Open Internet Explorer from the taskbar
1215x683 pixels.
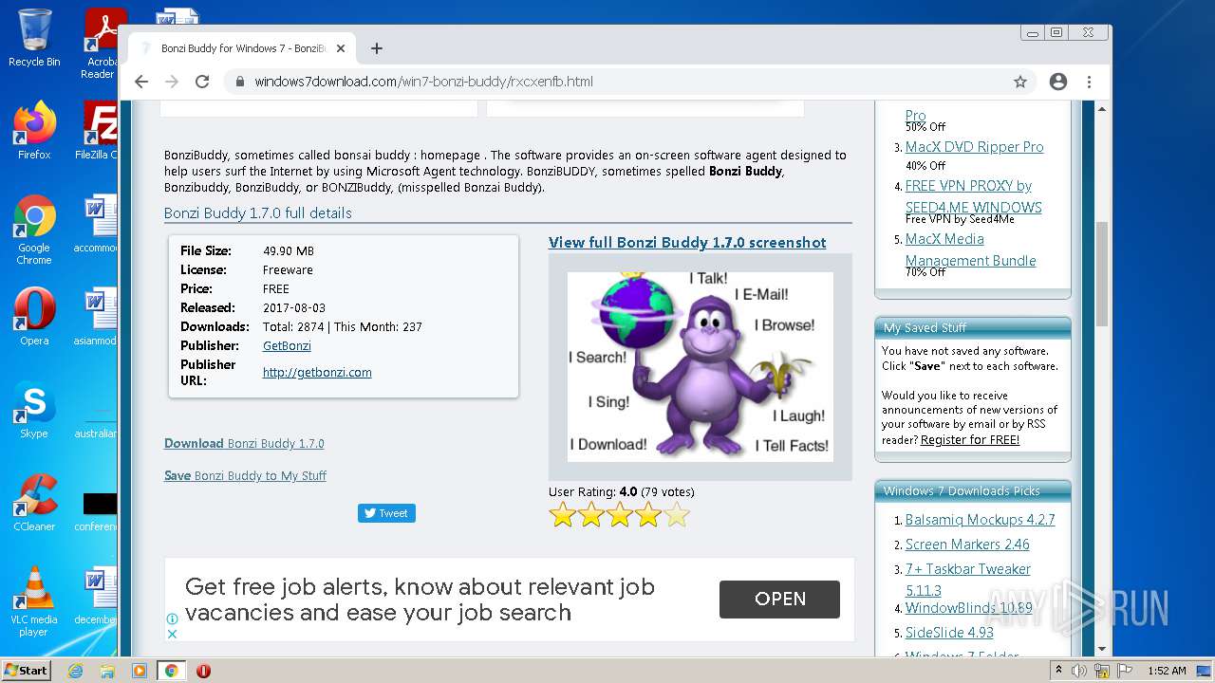tap(75, 671)
